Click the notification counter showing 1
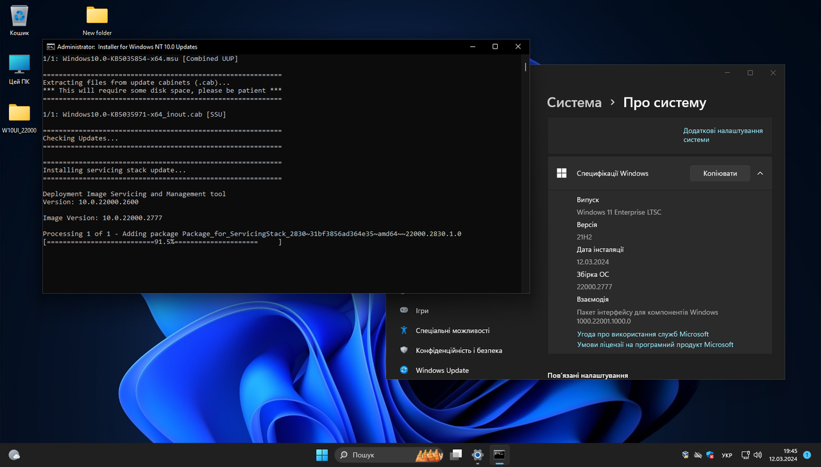821x467 pixels. (x=807, y=454)
